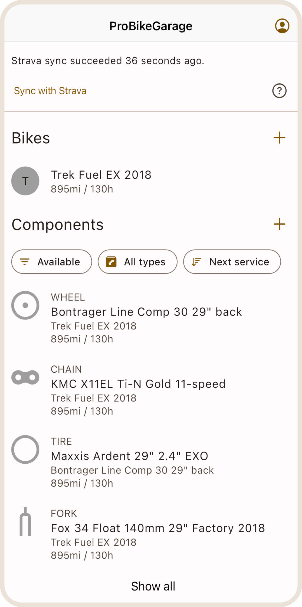Image resolution: width=302 pixels, height=607 pixels.
Task: Click the fork component icon
Action: pos(25,522)
